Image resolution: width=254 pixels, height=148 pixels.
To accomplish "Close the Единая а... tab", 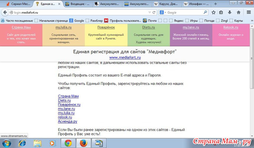I will coord(59,4).
